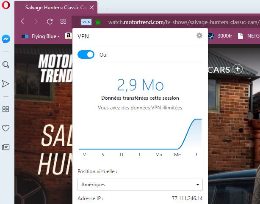Close the Salvage Hunters tab
The width and height of the screenshot is (260, 204).
(x=92, y=8)
